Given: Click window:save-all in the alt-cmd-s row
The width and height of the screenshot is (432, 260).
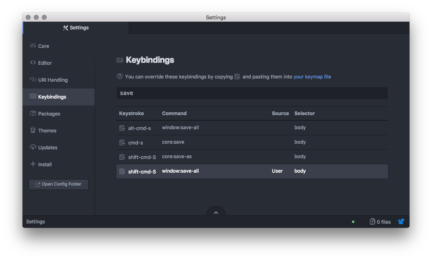Looking at the screenshot, I should [180, 127].
